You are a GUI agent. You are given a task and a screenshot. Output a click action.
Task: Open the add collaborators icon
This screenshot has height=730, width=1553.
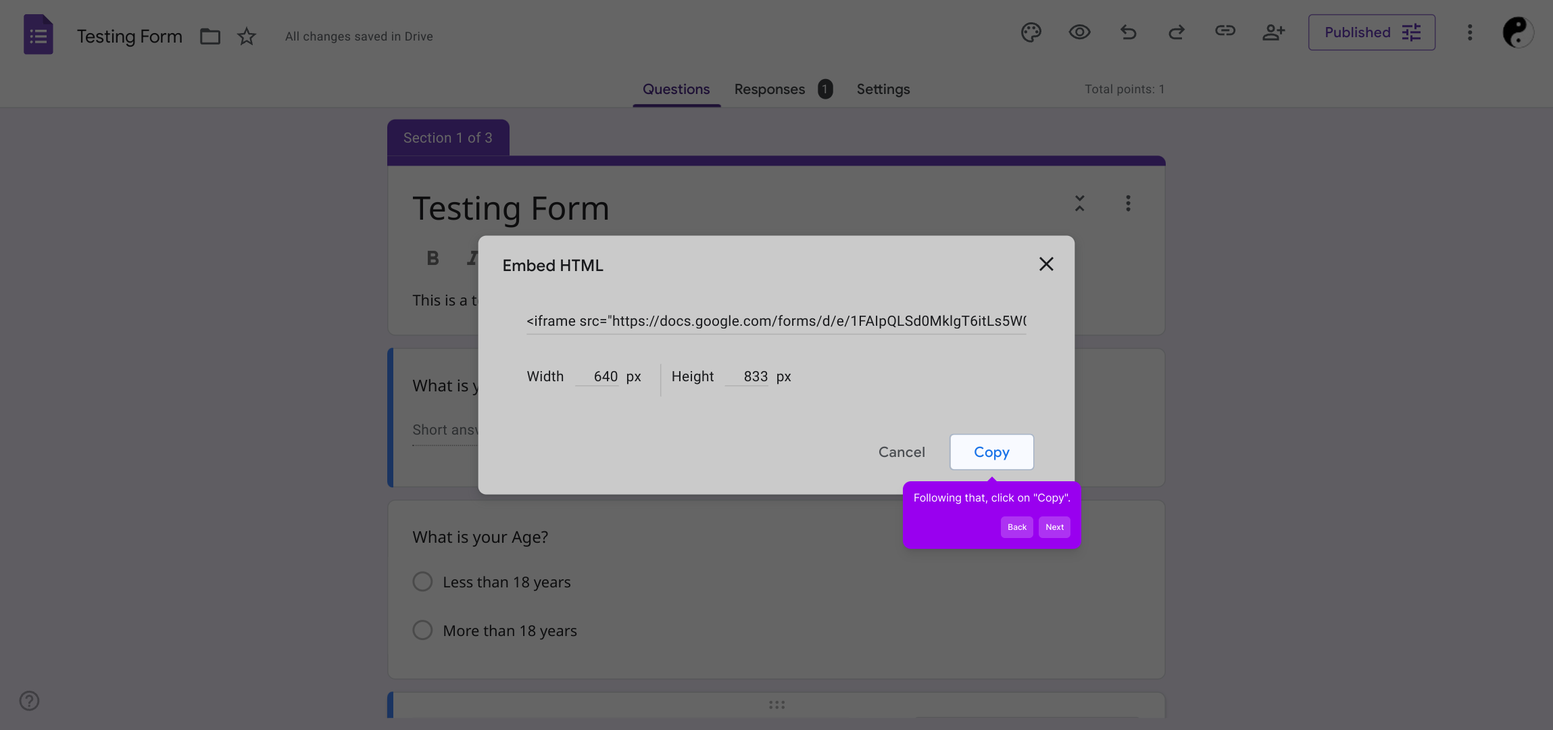click(x=1273, y=32)
